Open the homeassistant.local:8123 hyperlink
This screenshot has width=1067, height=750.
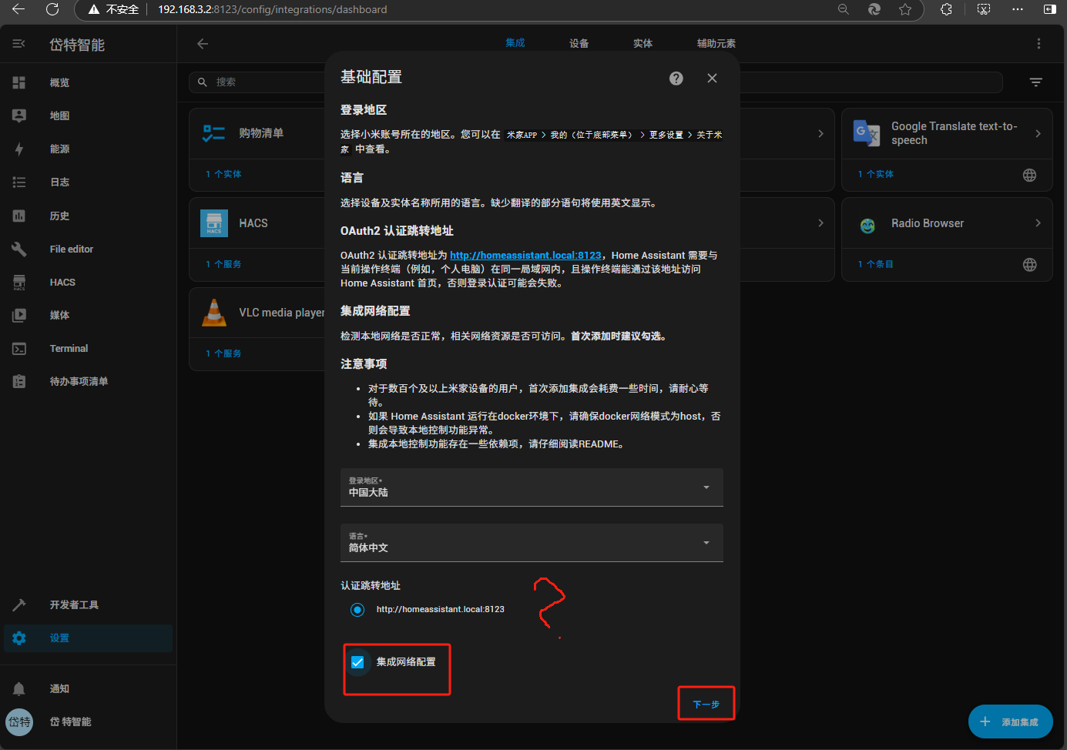(x=525, y=256)
